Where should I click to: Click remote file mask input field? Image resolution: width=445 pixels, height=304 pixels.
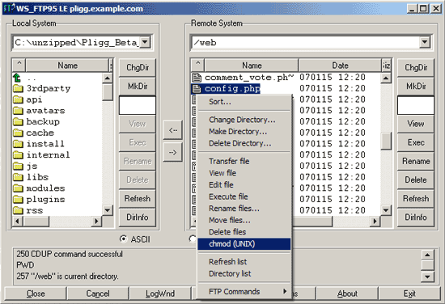[416, 105]
